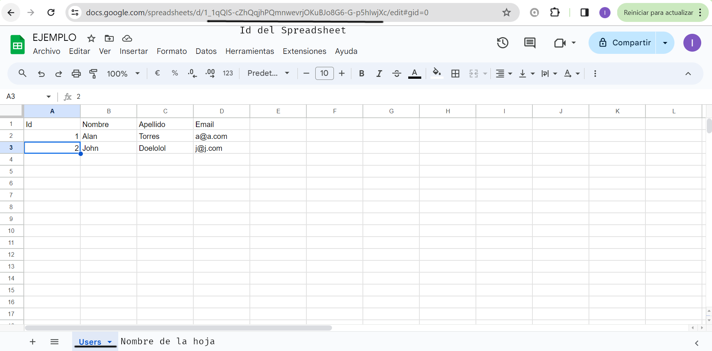Open the Ayuda menu

pyautogui.click(x=346, y=51)
